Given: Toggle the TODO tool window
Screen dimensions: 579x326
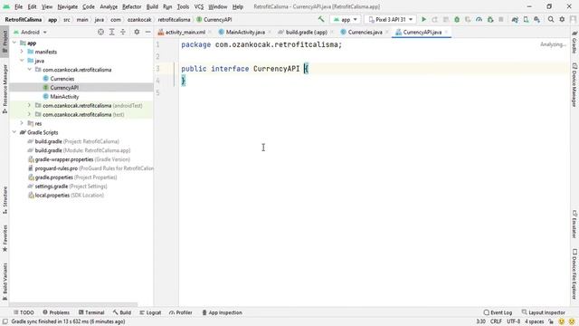Looking at the screenshot, I should point(24,312).
